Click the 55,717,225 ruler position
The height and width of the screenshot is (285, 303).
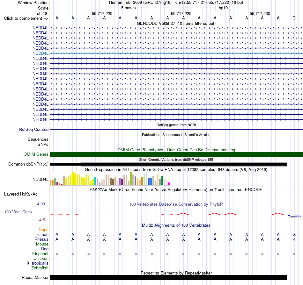click(x=181, y=13)
